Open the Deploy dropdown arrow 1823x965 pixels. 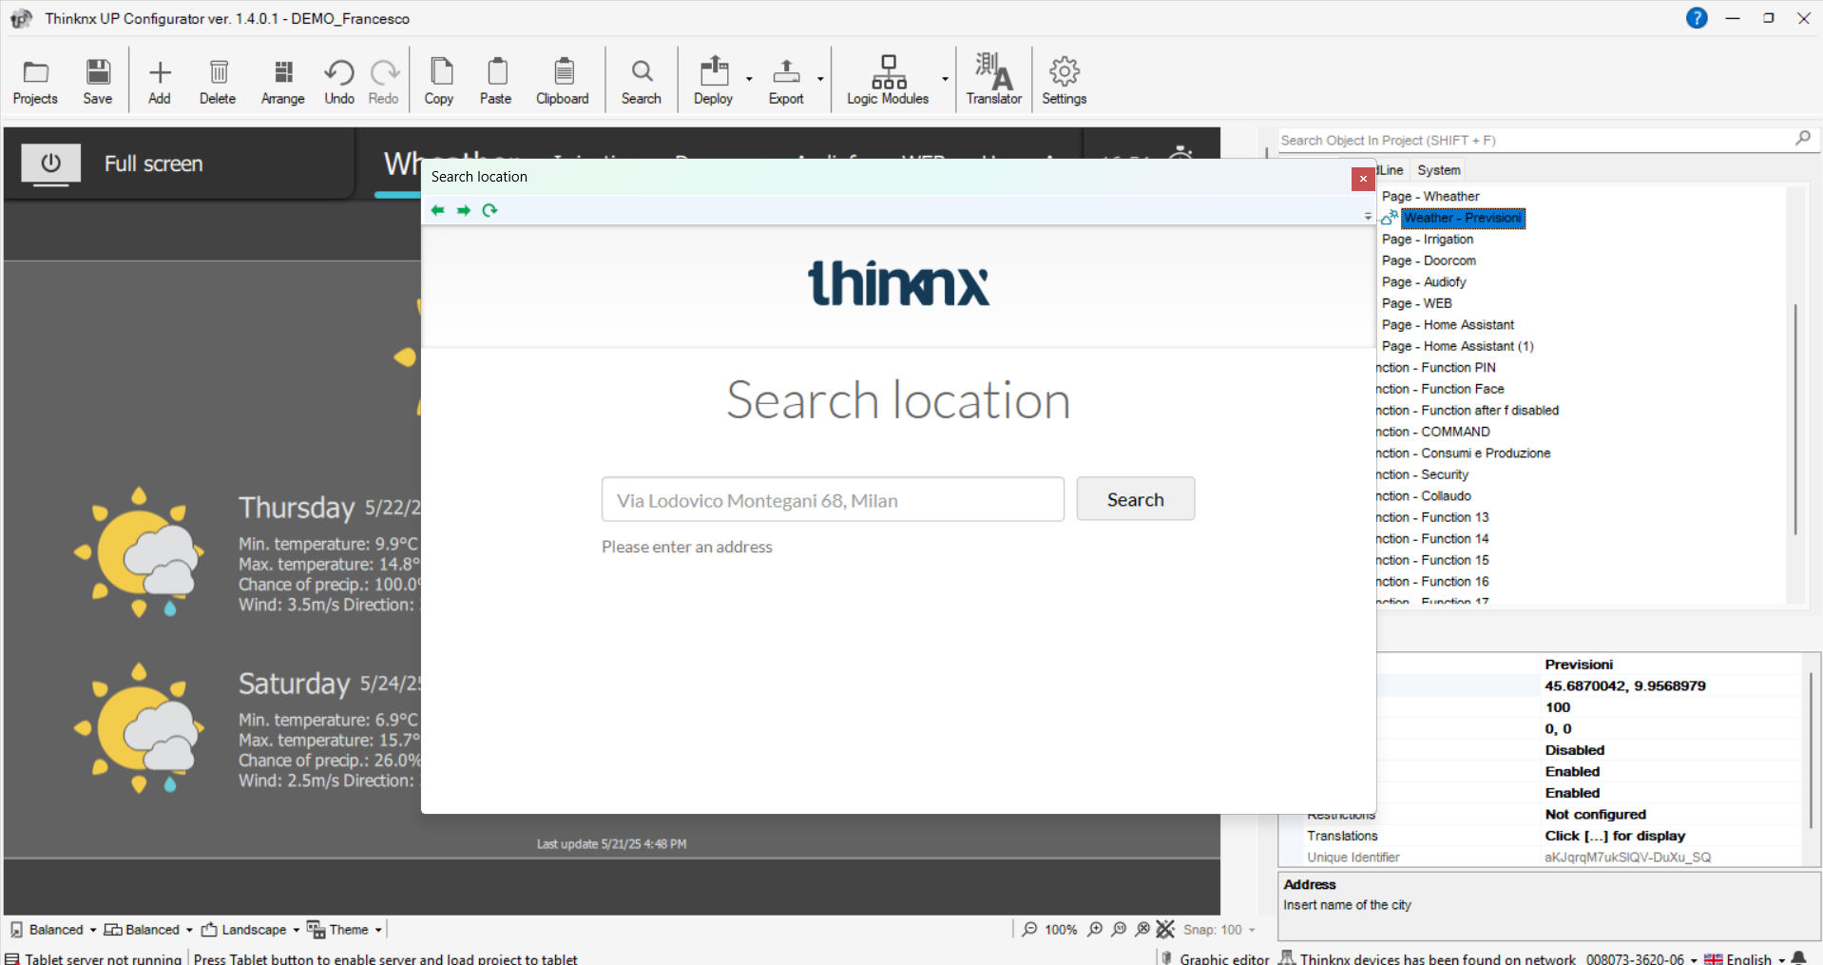tap(749, 79)
